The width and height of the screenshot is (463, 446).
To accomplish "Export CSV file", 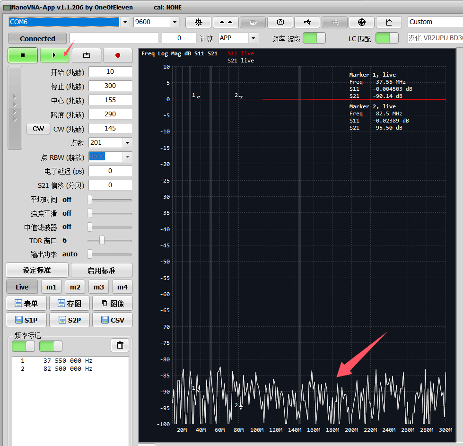I will click(113, 320).
